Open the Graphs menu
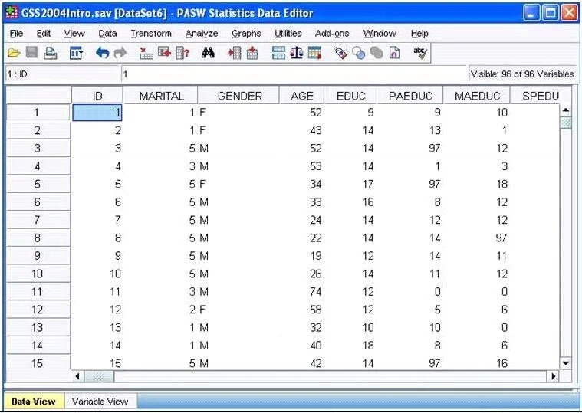The width and height of the screenshot is (582, 413). click(246, 34)
